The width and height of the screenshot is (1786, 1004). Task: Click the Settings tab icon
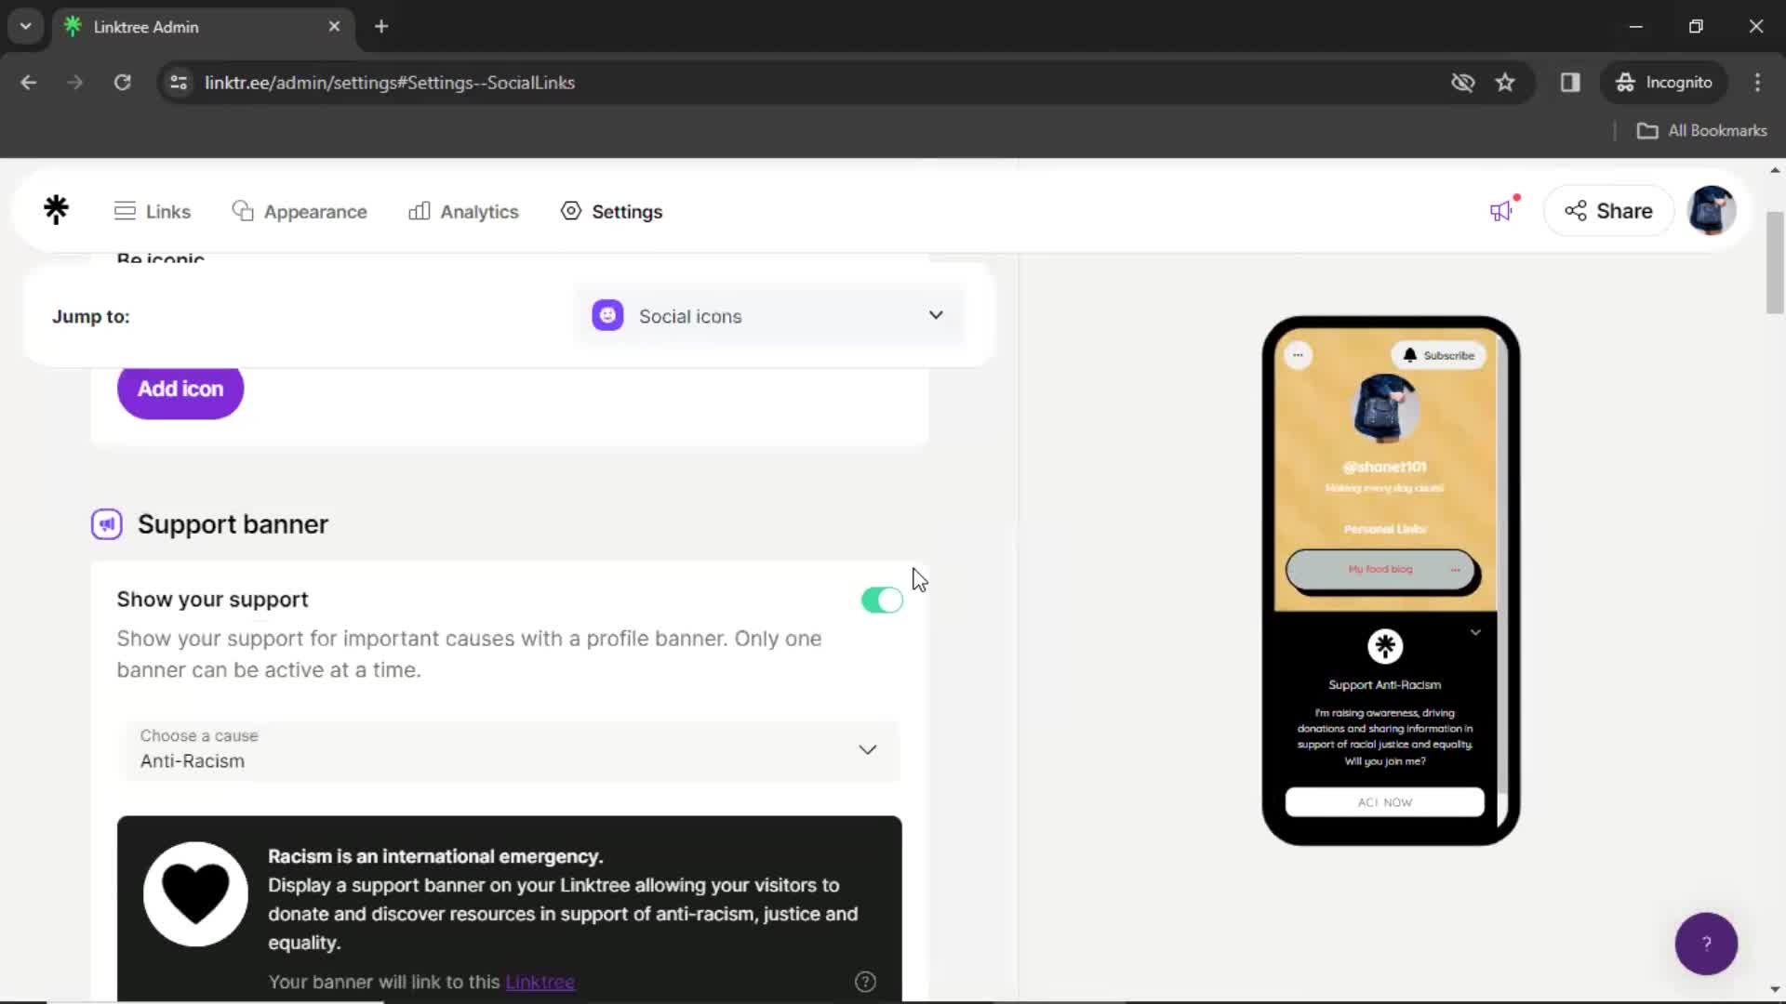pyautogui.click(x=569, y=211)
